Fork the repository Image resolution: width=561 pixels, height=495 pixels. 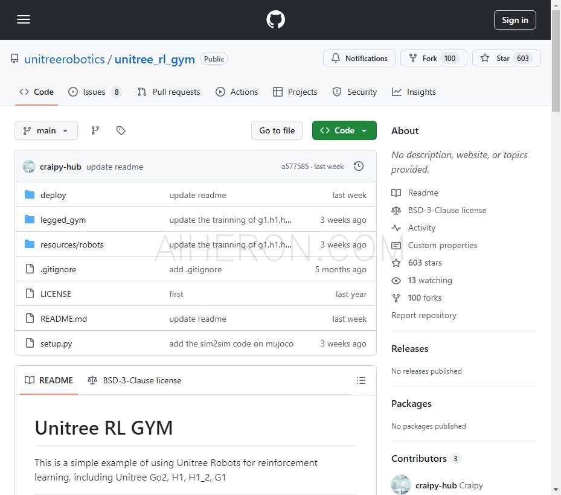(433, 58)
